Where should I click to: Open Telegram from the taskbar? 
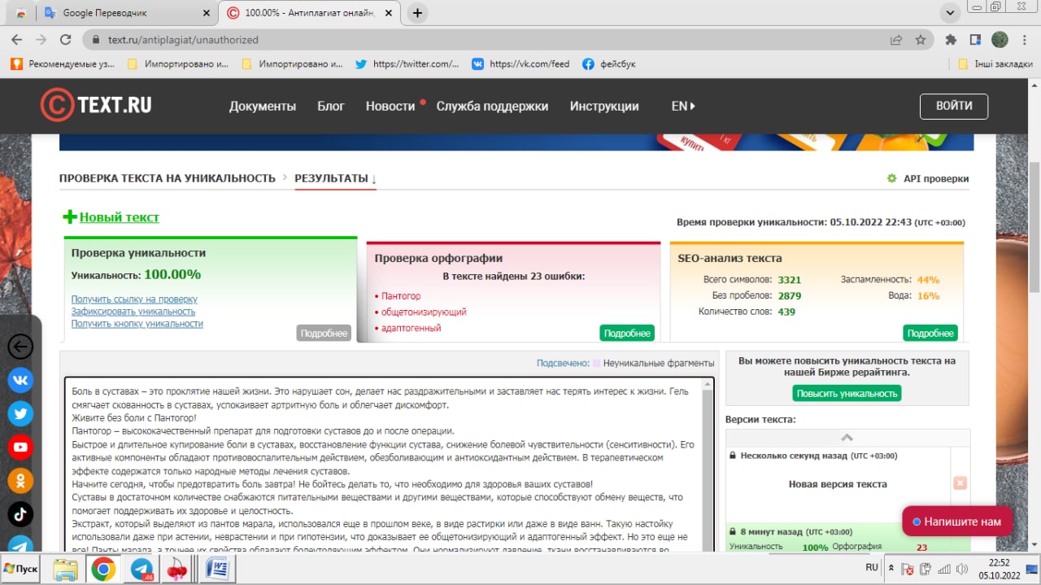coord(141,569)
